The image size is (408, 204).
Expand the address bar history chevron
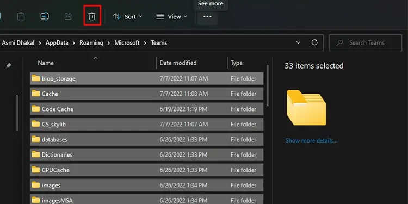tap(298, 42)
